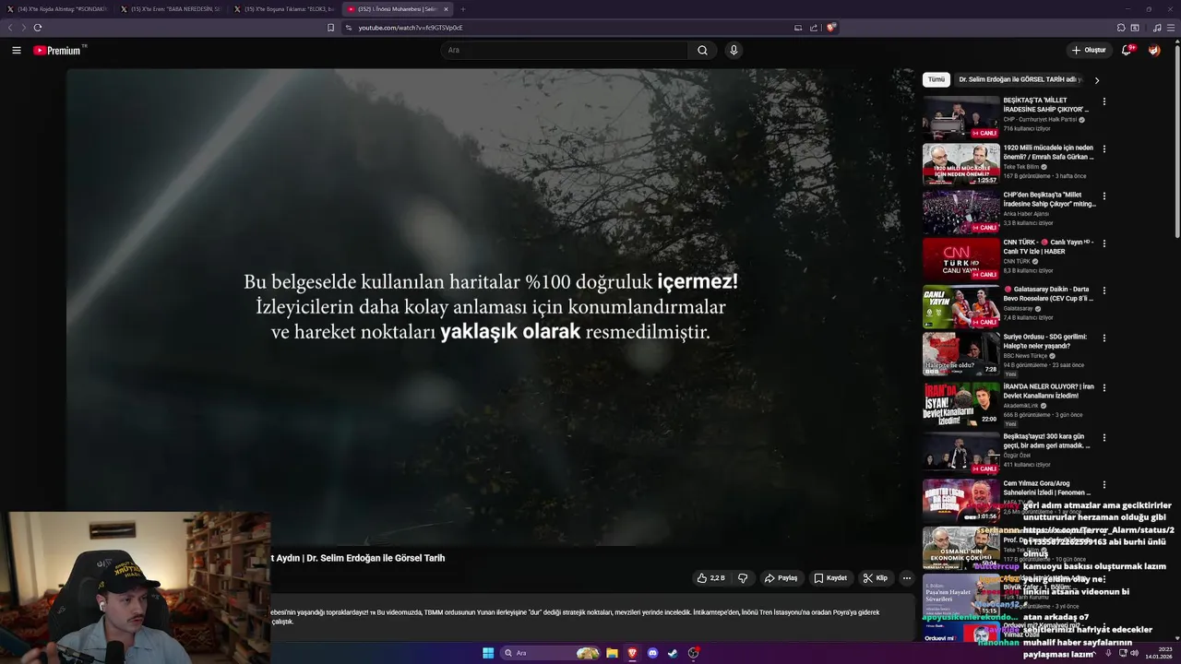Expand the video description text box
1181x664 pixels.
(590, 616)
